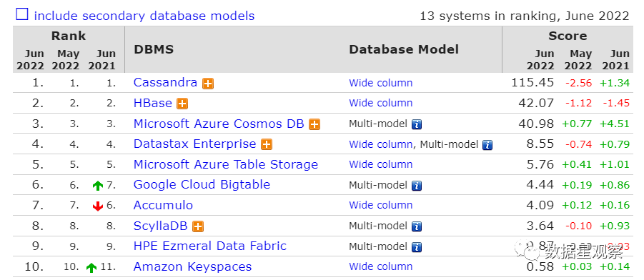Click the -2.56 May change for Cassandra
644x280 pixels.
[578, 83]
